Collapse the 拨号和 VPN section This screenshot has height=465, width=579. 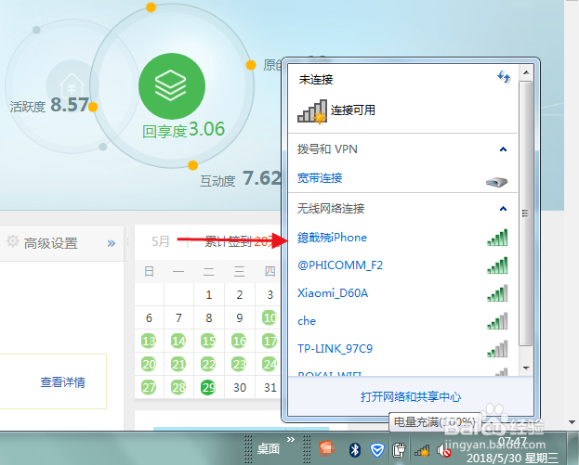(503, 149)
